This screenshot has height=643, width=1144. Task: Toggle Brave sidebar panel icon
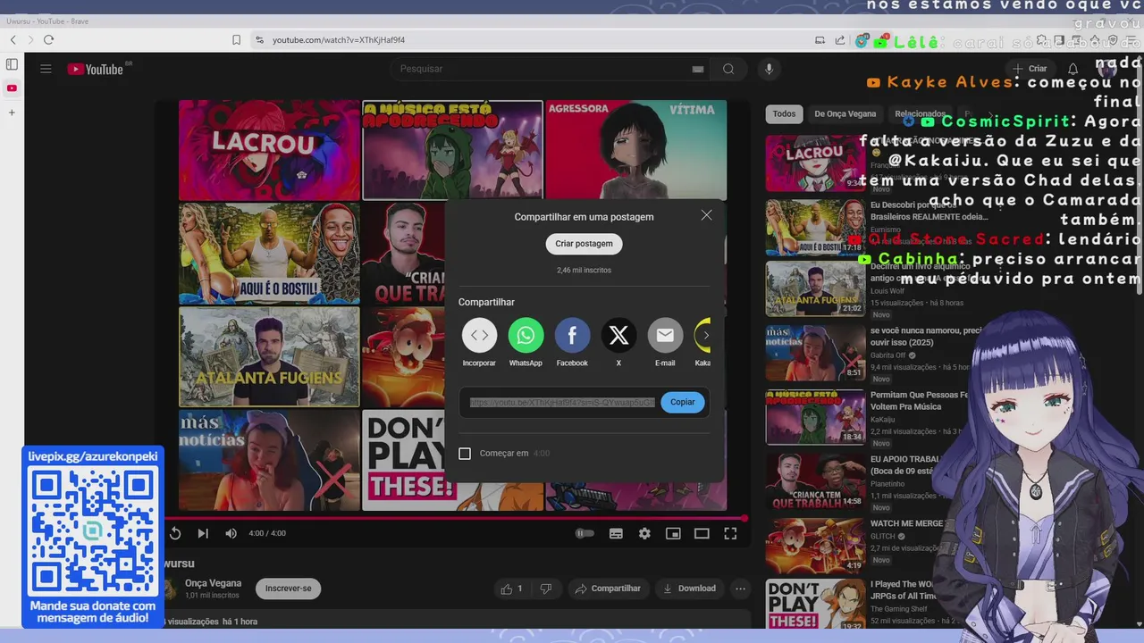12,64
